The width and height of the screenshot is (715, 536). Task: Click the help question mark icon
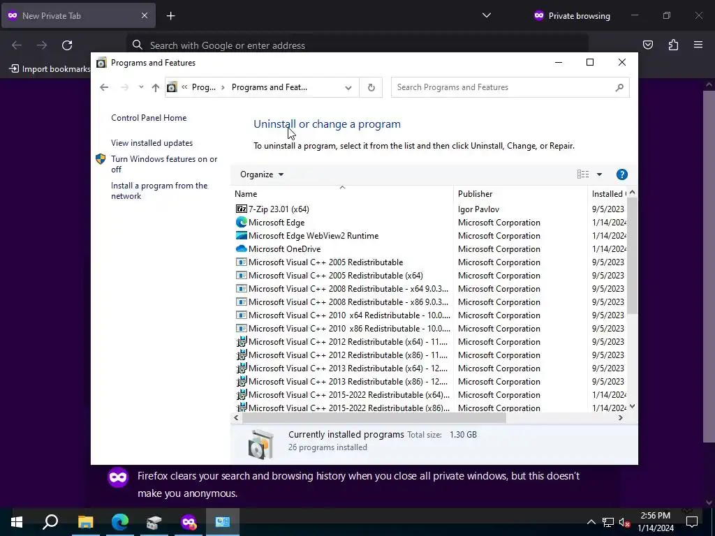621,174
